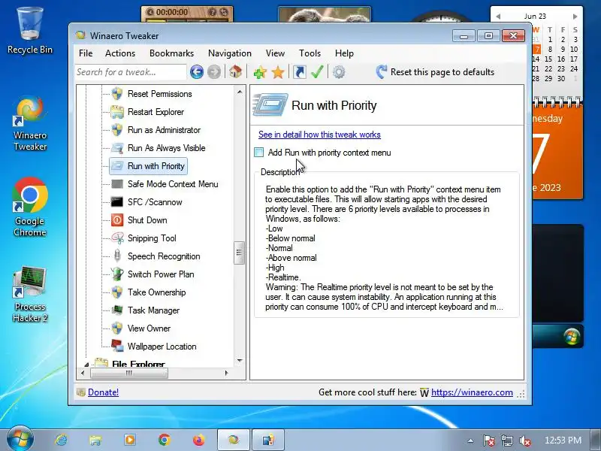
Task: Click the blue Back arrow toolbar icon
Action: click(197, 72)
